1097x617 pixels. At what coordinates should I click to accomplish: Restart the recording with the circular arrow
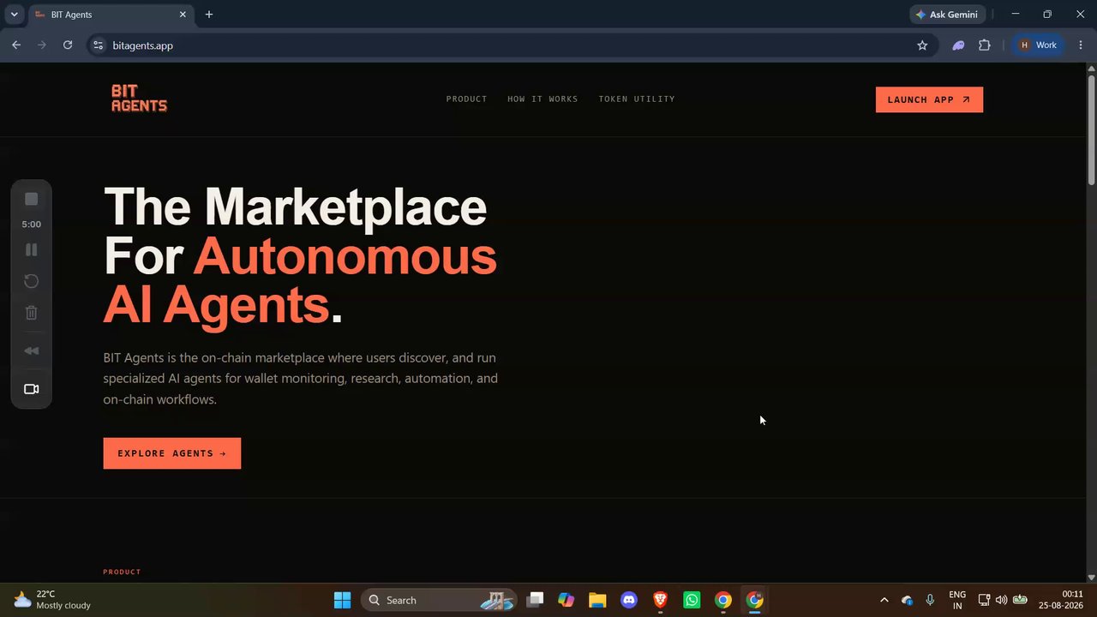(x=32, y=281)
